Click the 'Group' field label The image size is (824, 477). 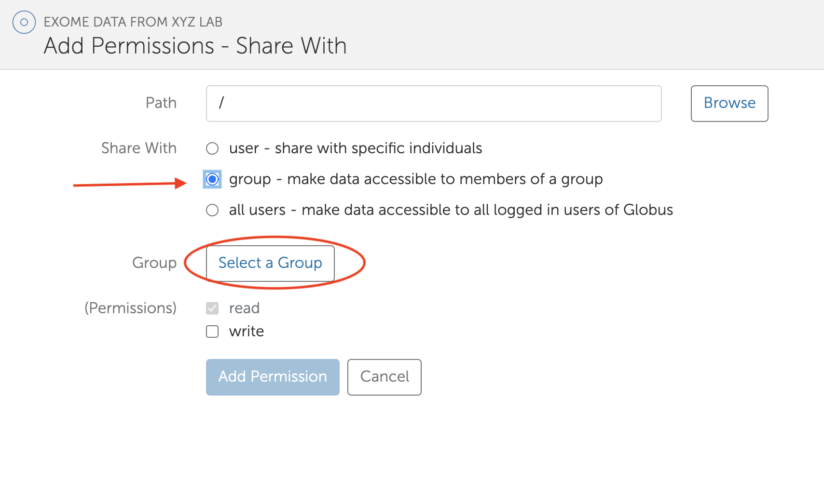pyautogui.click(x=154, y=263)
